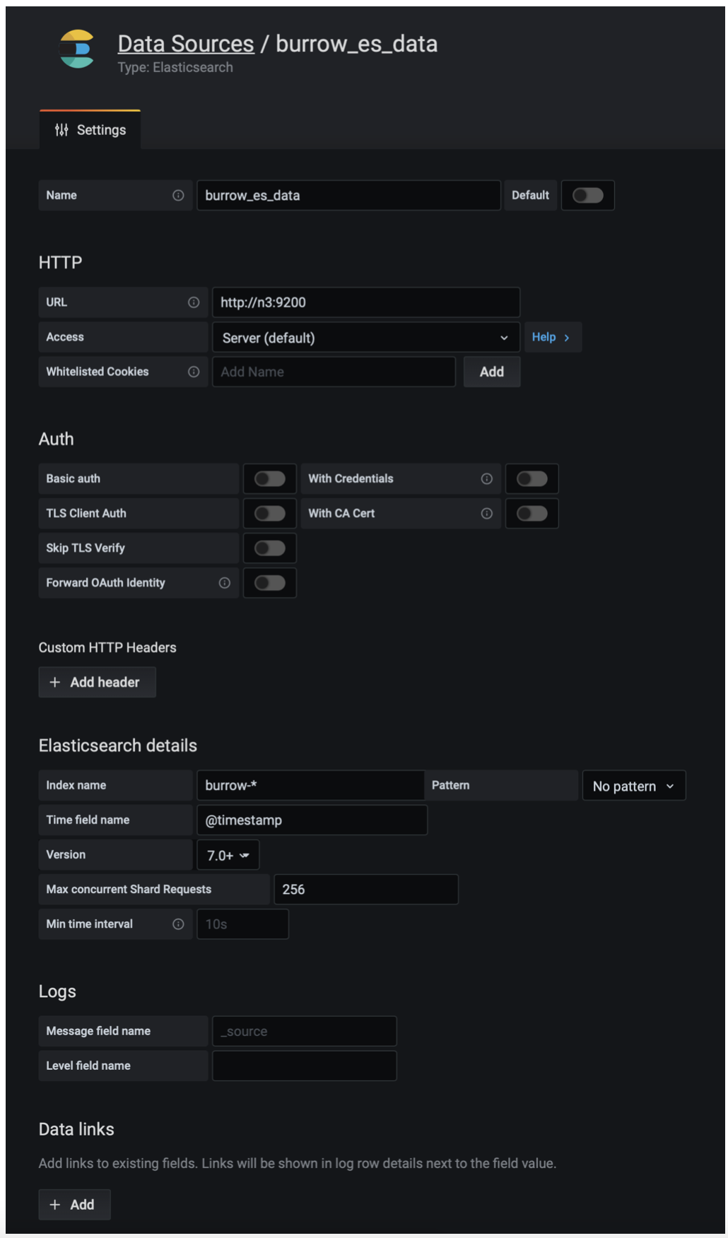Toggle the Default data source switch
The image size is (728, 1238).
tap(588, 195)
